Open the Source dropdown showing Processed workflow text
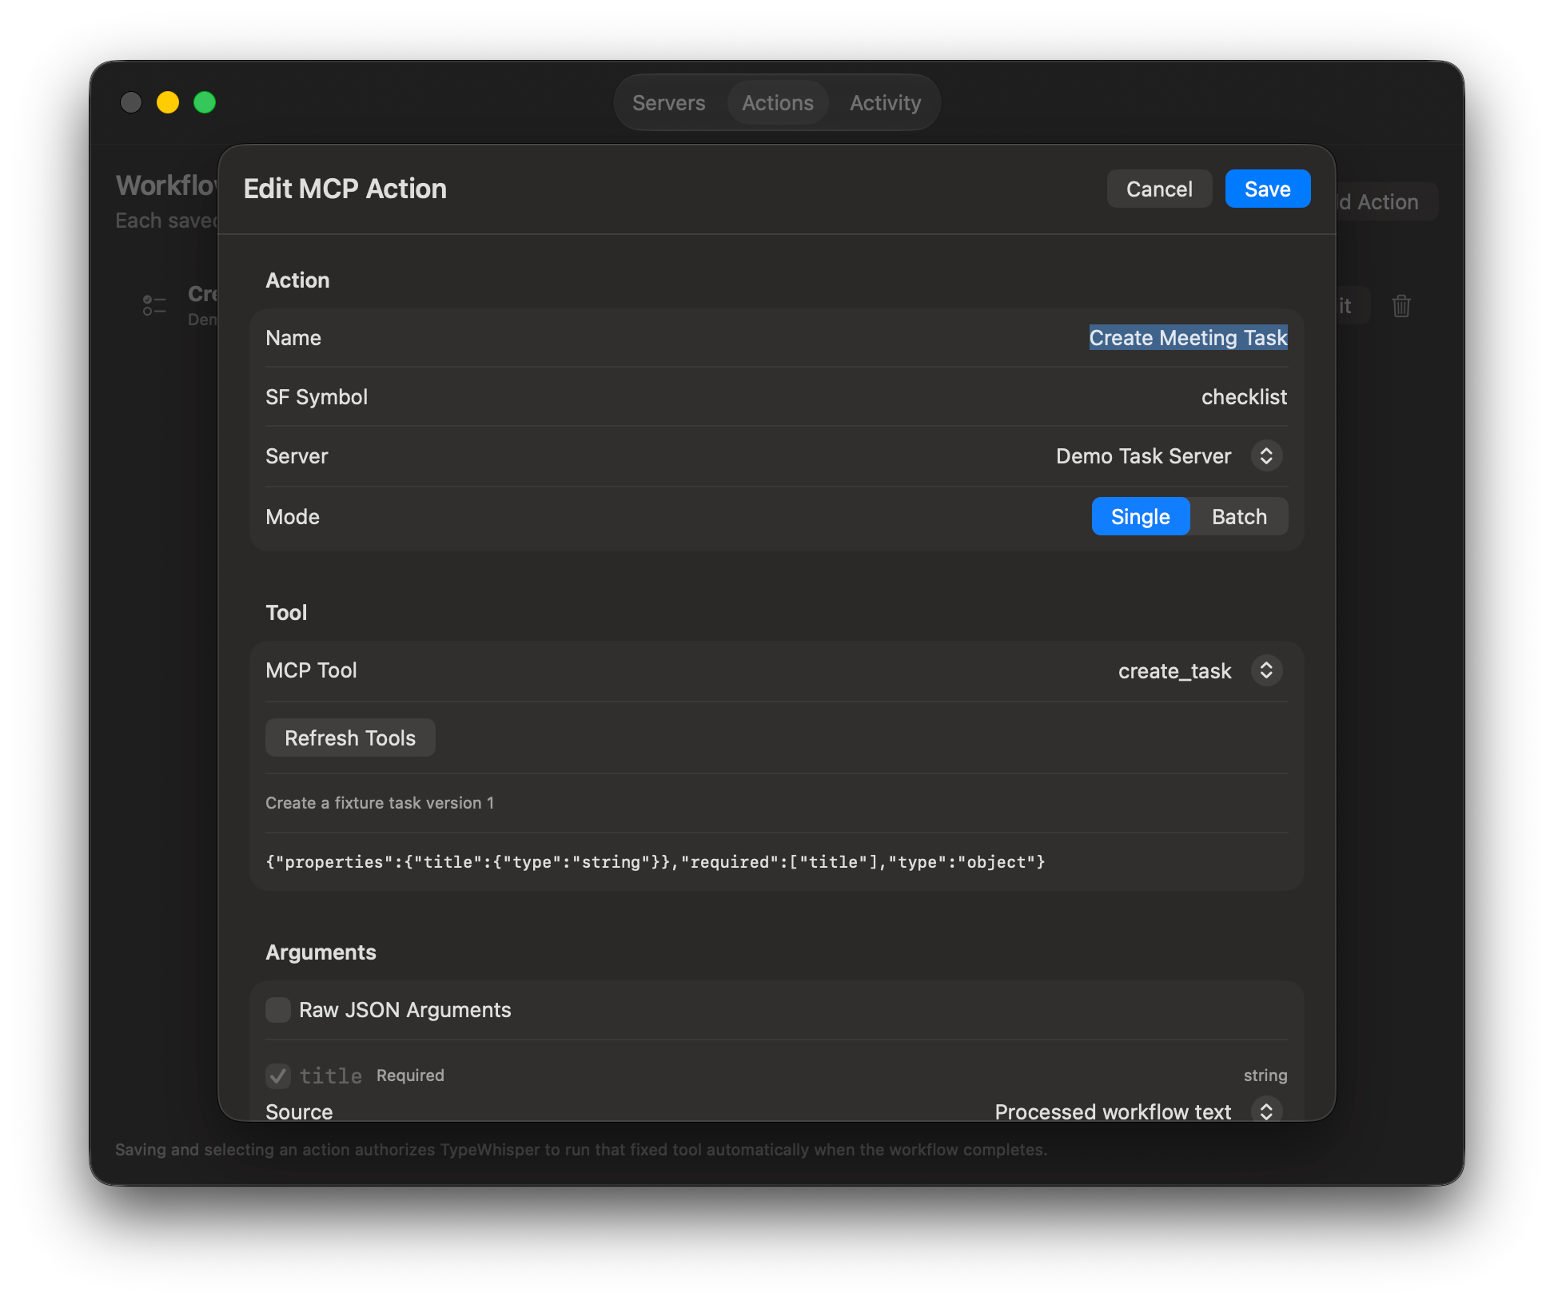The image size is (1554, 1304). (1138, 1111)
